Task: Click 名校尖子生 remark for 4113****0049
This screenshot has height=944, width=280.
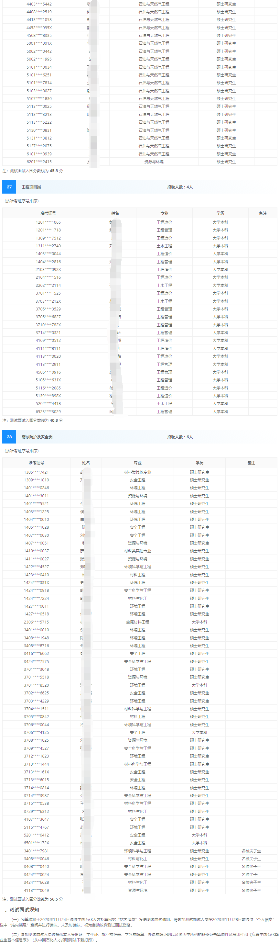Action: pos(251,890)
